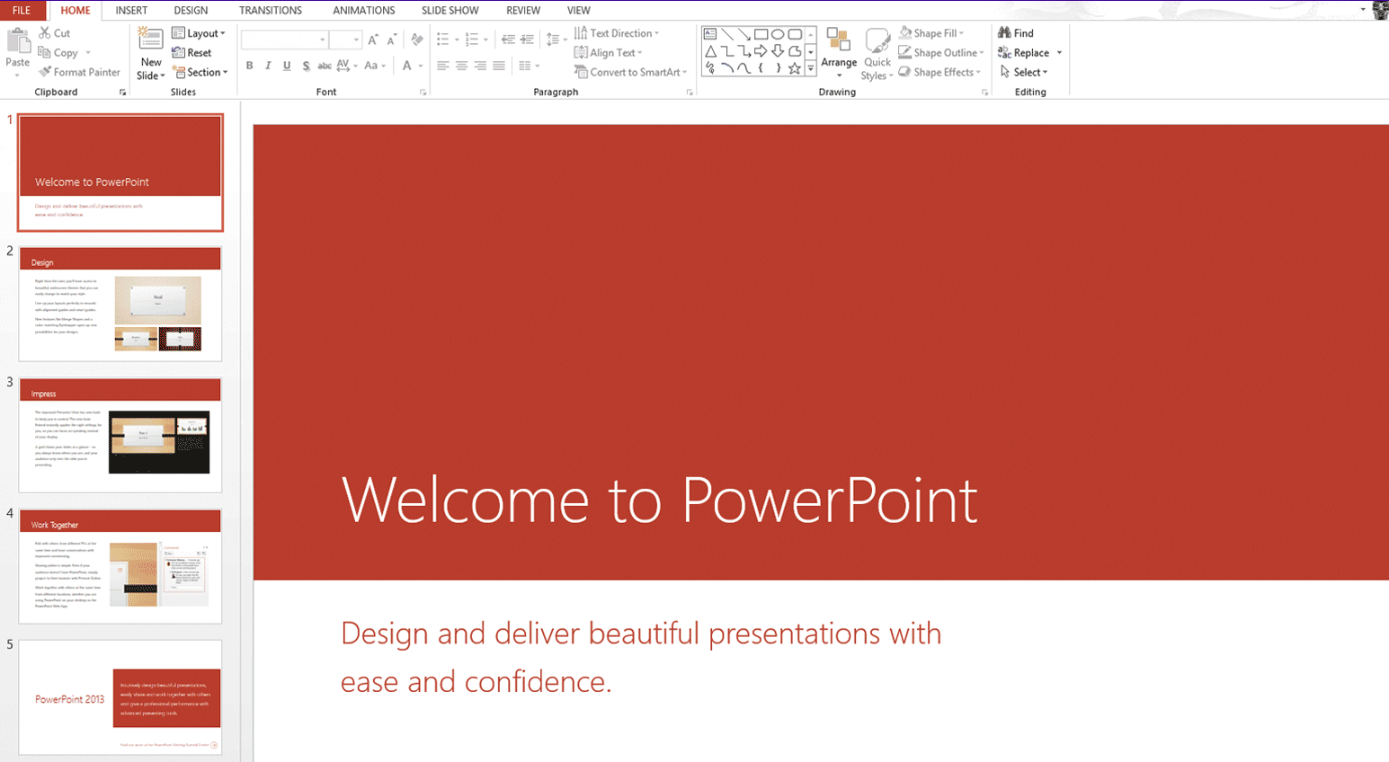The width and height of the screenshot is (1389, 762).
Task: Apply underline formatting
Action: [287, 66]
